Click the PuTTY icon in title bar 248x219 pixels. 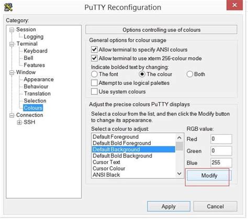[x=8, y=7]
